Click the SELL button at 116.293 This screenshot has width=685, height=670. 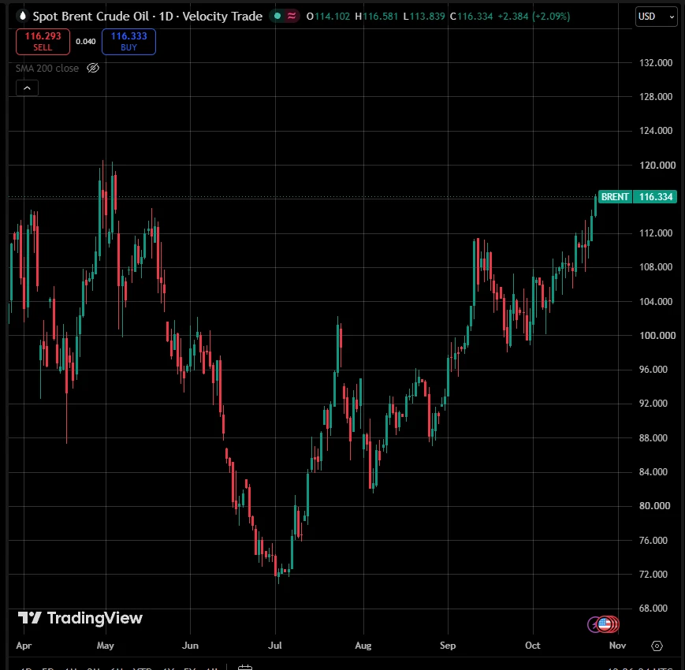pyautogui.click(x=43, y=42)
